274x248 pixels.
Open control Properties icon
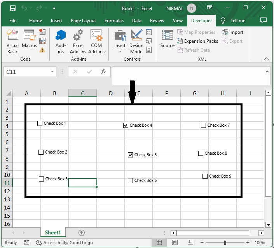click(x=149, y=32)
